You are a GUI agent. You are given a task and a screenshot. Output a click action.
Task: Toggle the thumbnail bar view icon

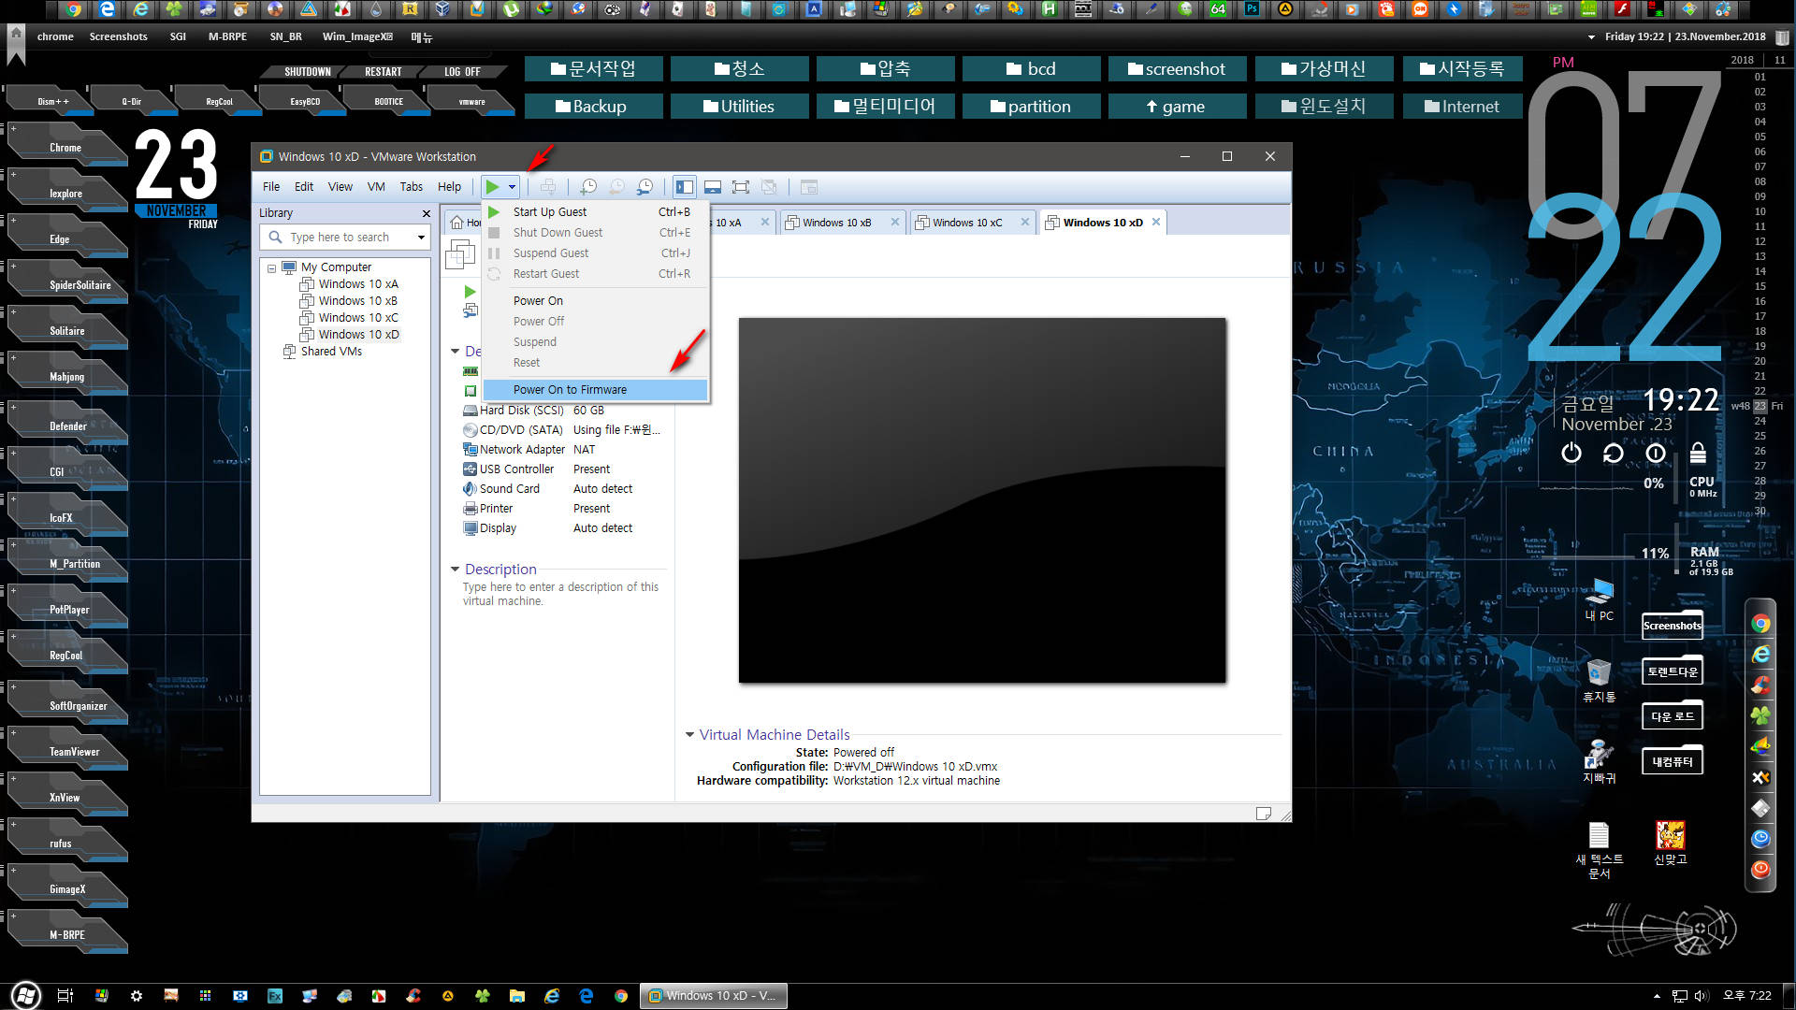[713, 187]
